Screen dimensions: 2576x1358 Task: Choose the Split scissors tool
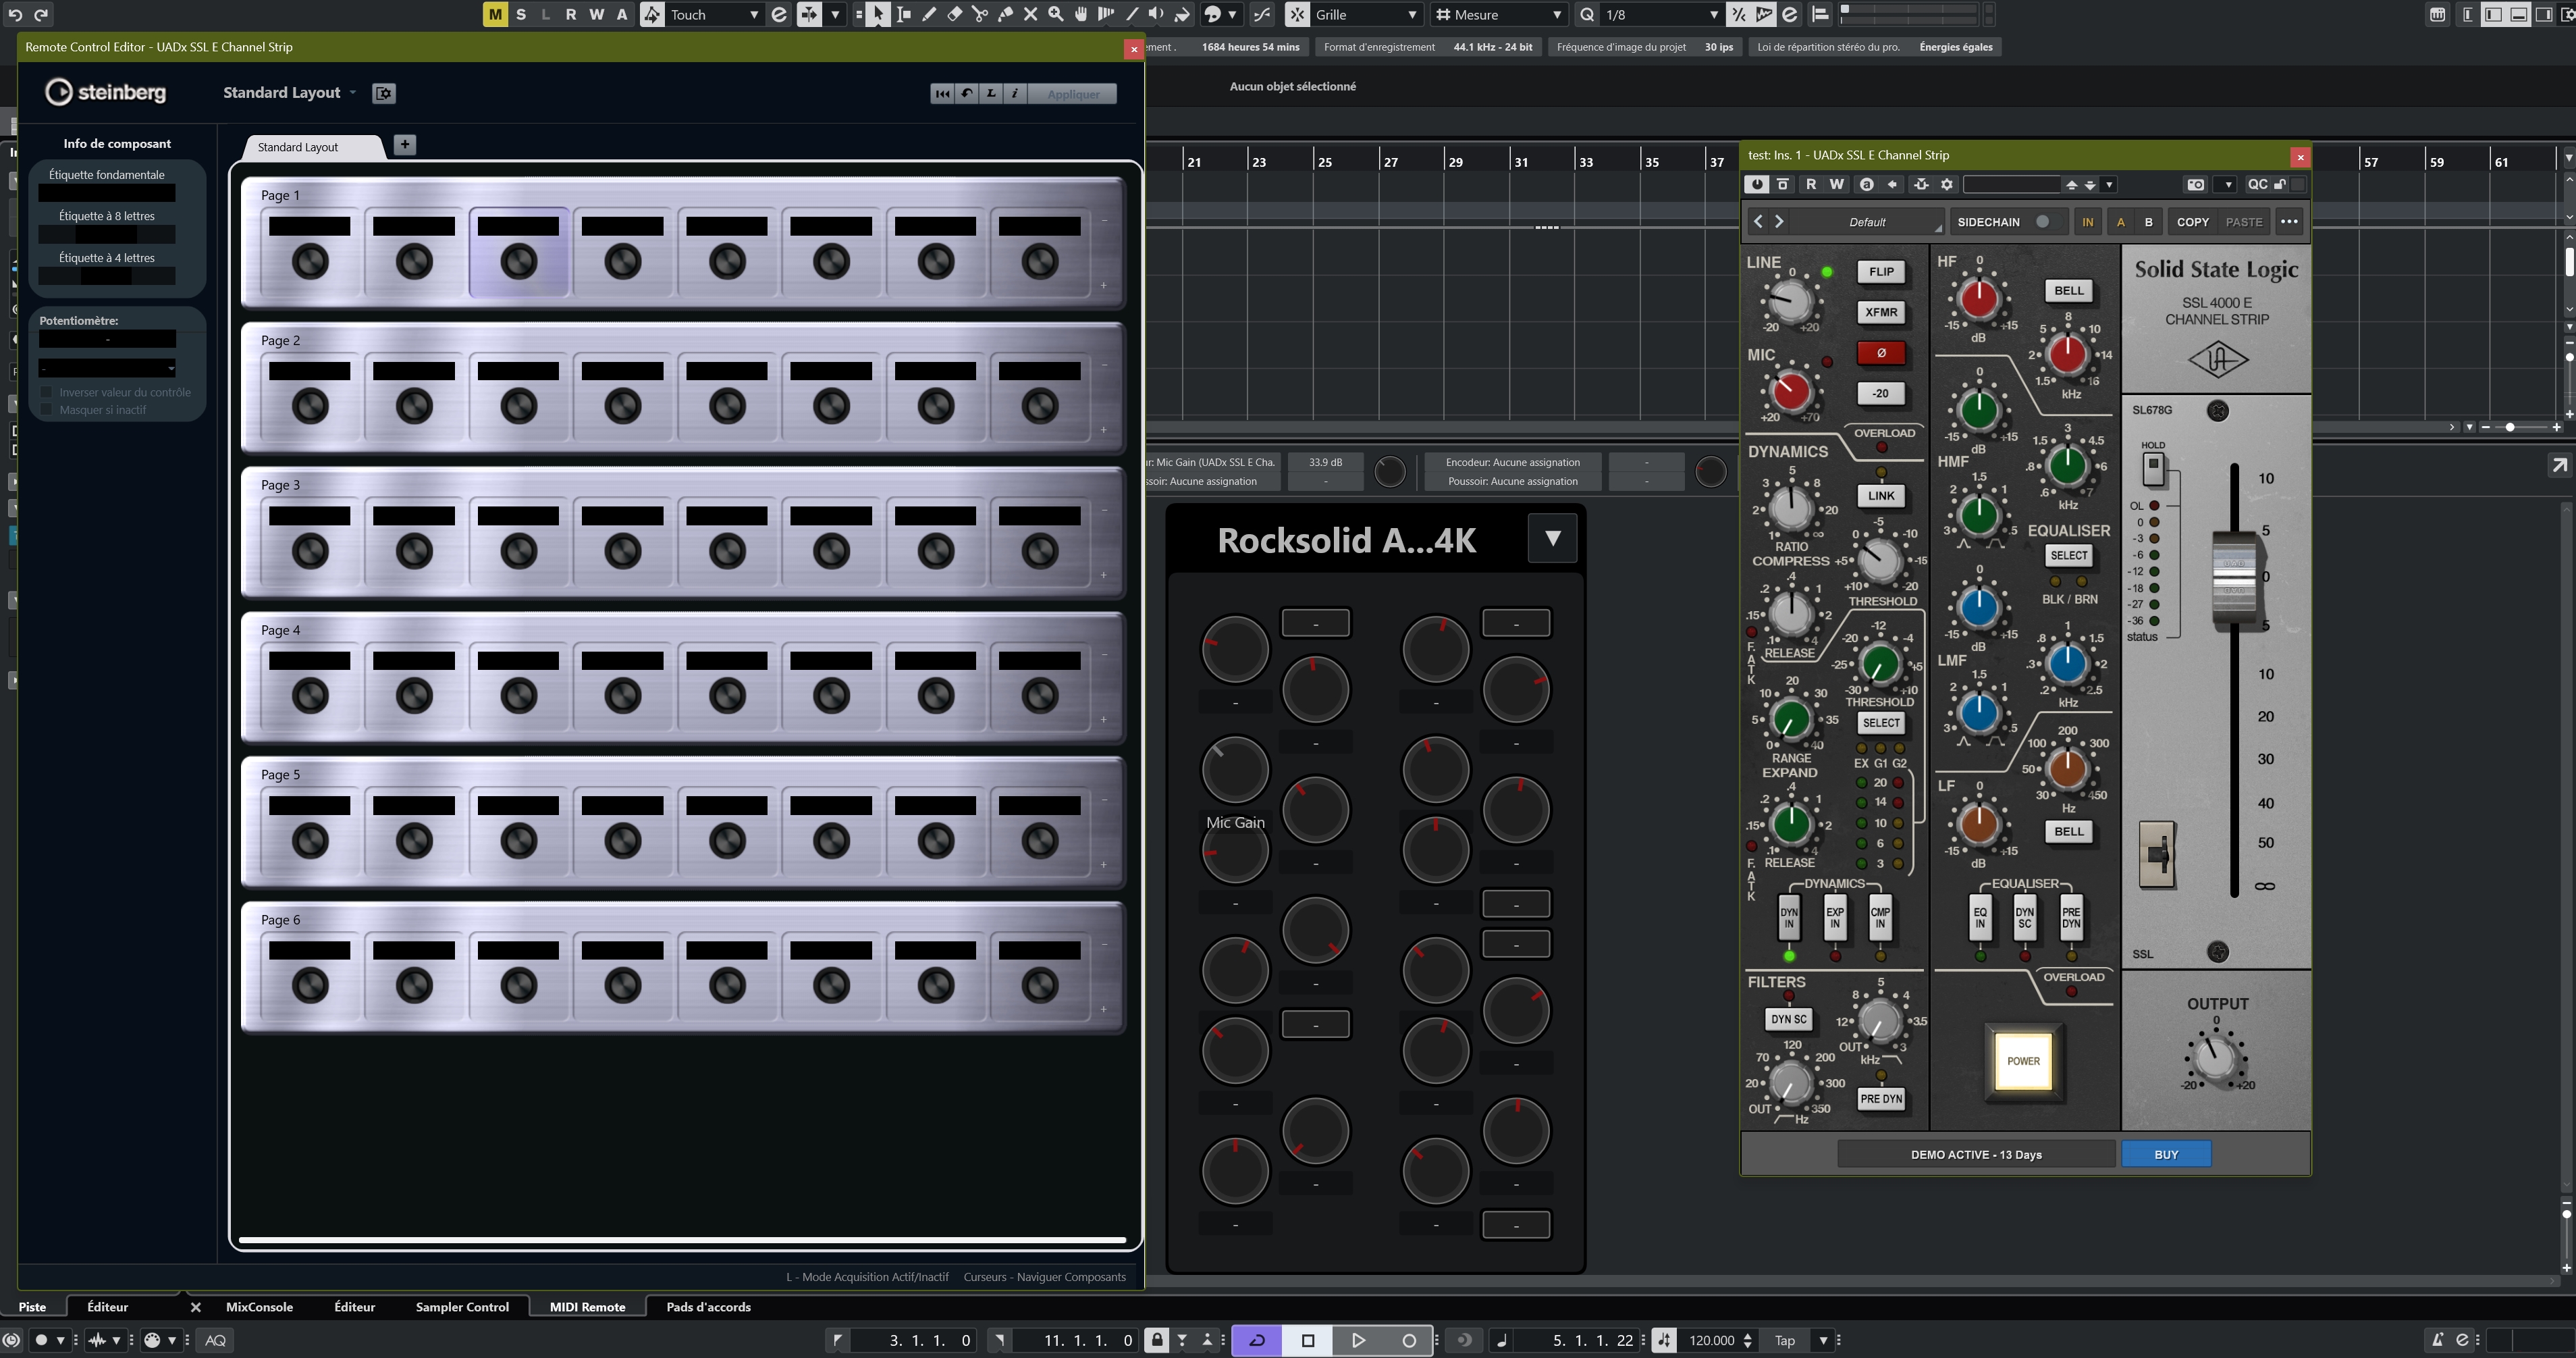click(x=980, y=14)
